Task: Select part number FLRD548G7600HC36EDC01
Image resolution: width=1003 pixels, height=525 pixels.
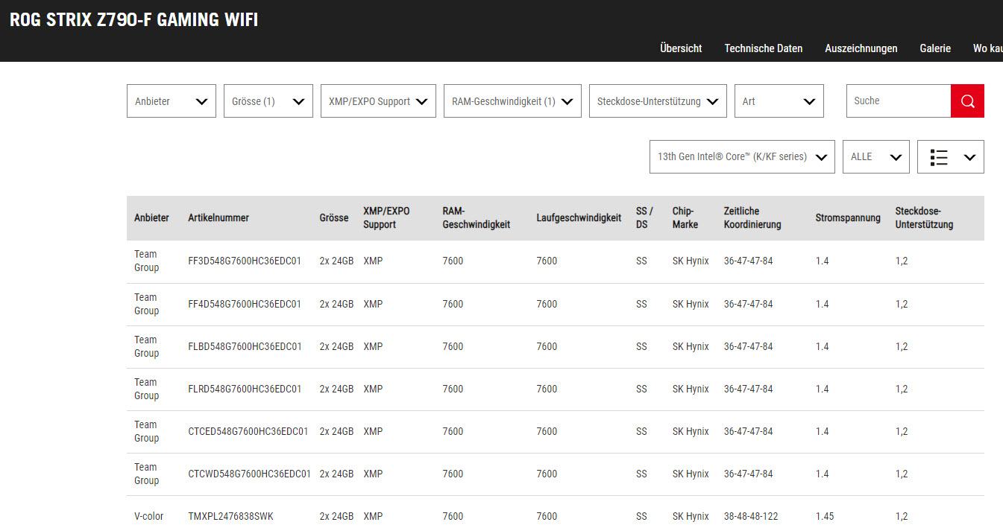Action: 245,389
